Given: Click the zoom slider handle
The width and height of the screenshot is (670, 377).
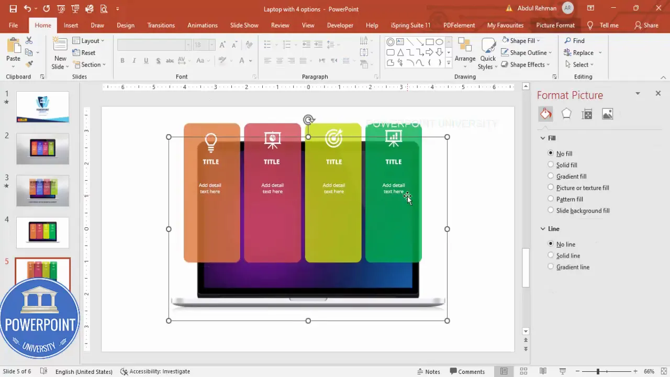Looking at the screenshot, I should (598, 371).
